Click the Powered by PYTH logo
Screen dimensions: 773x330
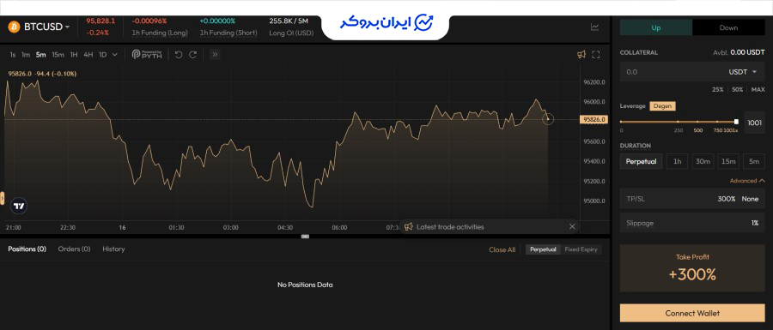point(147,55)
